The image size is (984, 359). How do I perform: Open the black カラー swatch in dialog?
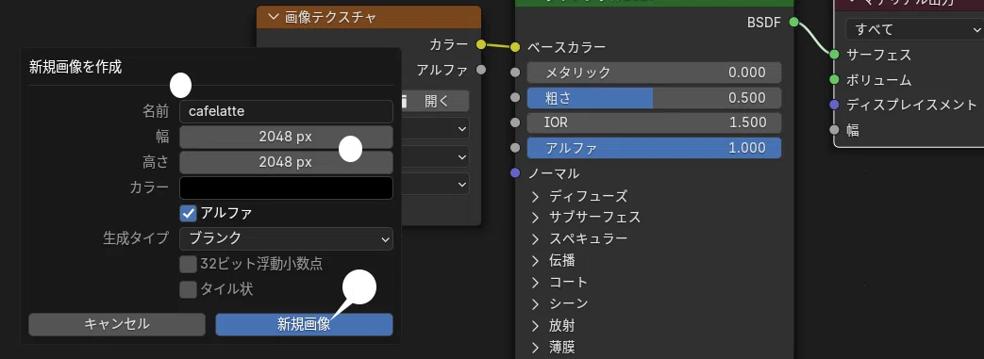286,188
